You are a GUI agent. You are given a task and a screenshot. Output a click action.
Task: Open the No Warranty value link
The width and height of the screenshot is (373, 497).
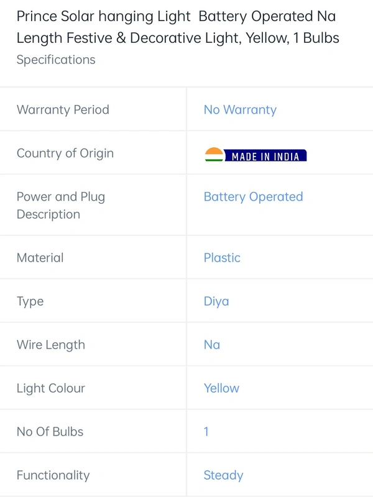(x=240, y=110)
